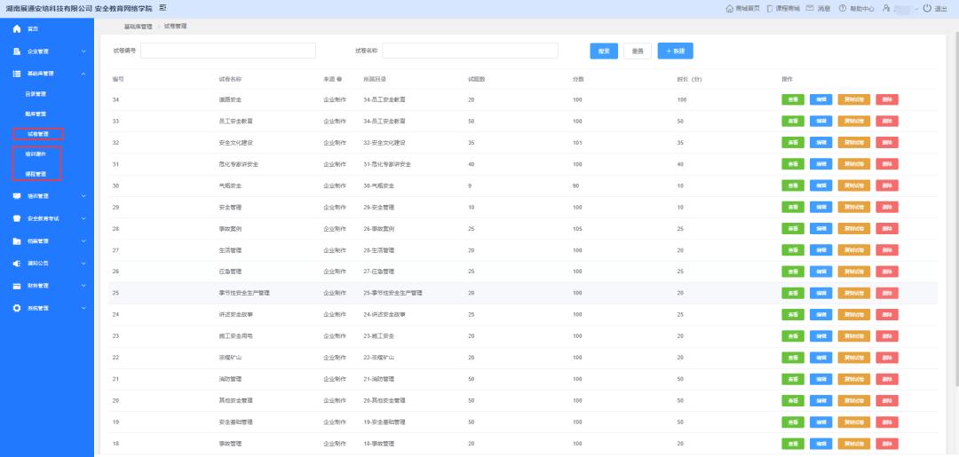Click the blue 搜索 button

tap(603, 51)
